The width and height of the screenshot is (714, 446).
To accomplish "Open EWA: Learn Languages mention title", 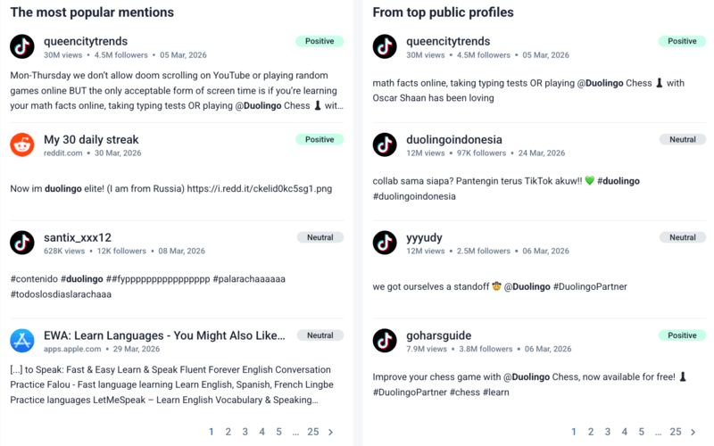I will coord(164,335).
